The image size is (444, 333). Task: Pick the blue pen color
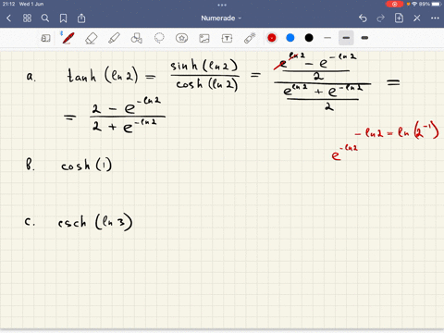[290, 38]
